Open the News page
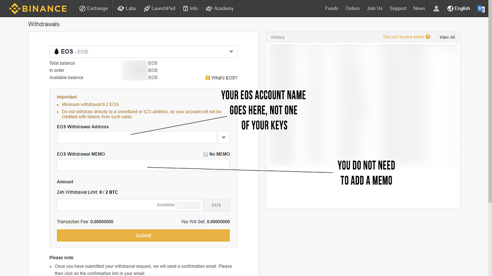The image size is (492, 276). click(419, 8)
